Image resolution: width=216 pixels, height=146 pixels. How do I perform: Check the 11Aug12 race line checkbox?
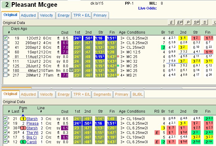pos(5,56)
